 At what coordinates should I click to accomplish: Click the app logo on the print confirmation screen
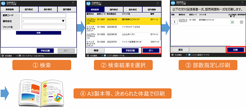coord(173,3)
